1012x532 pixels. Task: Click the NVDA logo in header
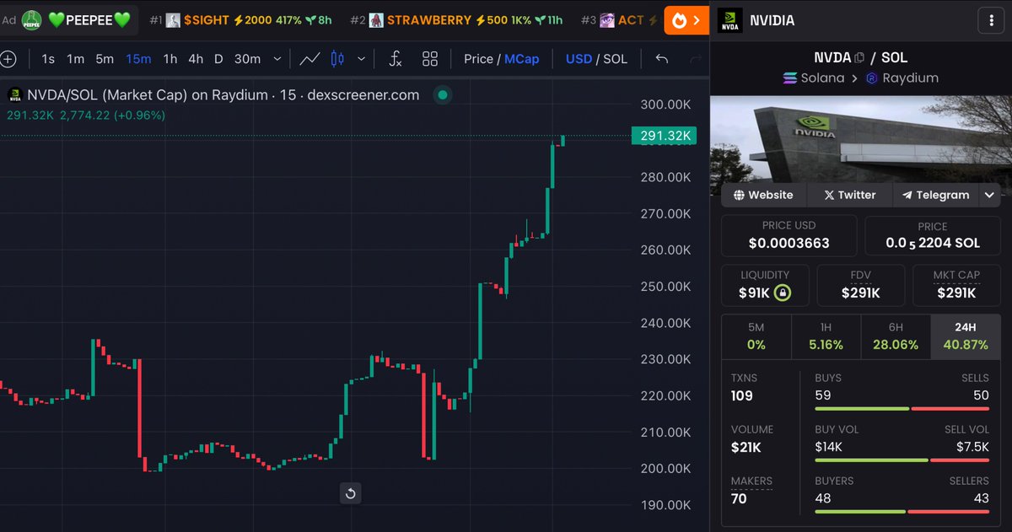click(x=730, y=20)
